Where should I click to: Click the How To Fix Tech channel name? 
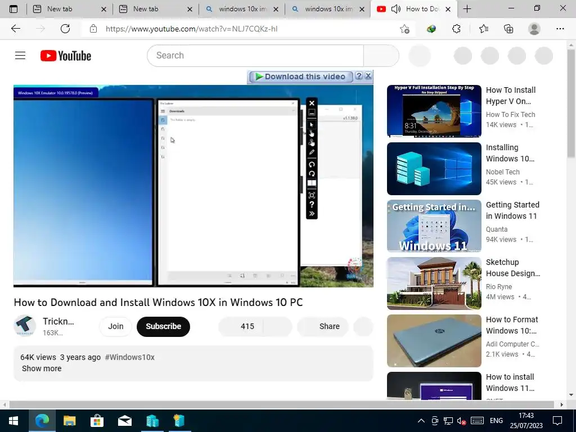coord(510,115)
